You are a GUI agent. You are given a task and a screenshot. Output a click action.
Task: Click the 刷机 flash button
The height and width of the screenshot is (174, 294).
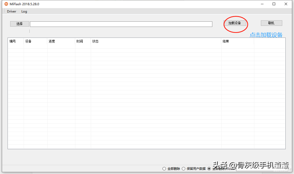pos(271,23)
